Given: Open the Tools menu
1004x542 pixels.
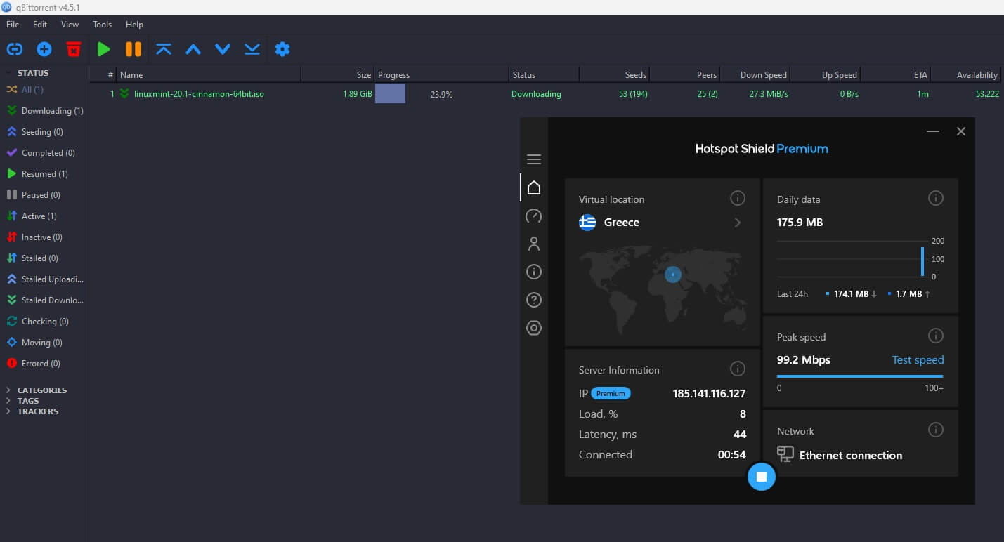Looking at the screenshot, I should 103,25.
